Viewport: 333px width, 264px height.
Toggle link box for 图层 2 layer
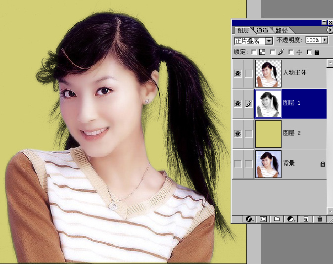[249, 134]
